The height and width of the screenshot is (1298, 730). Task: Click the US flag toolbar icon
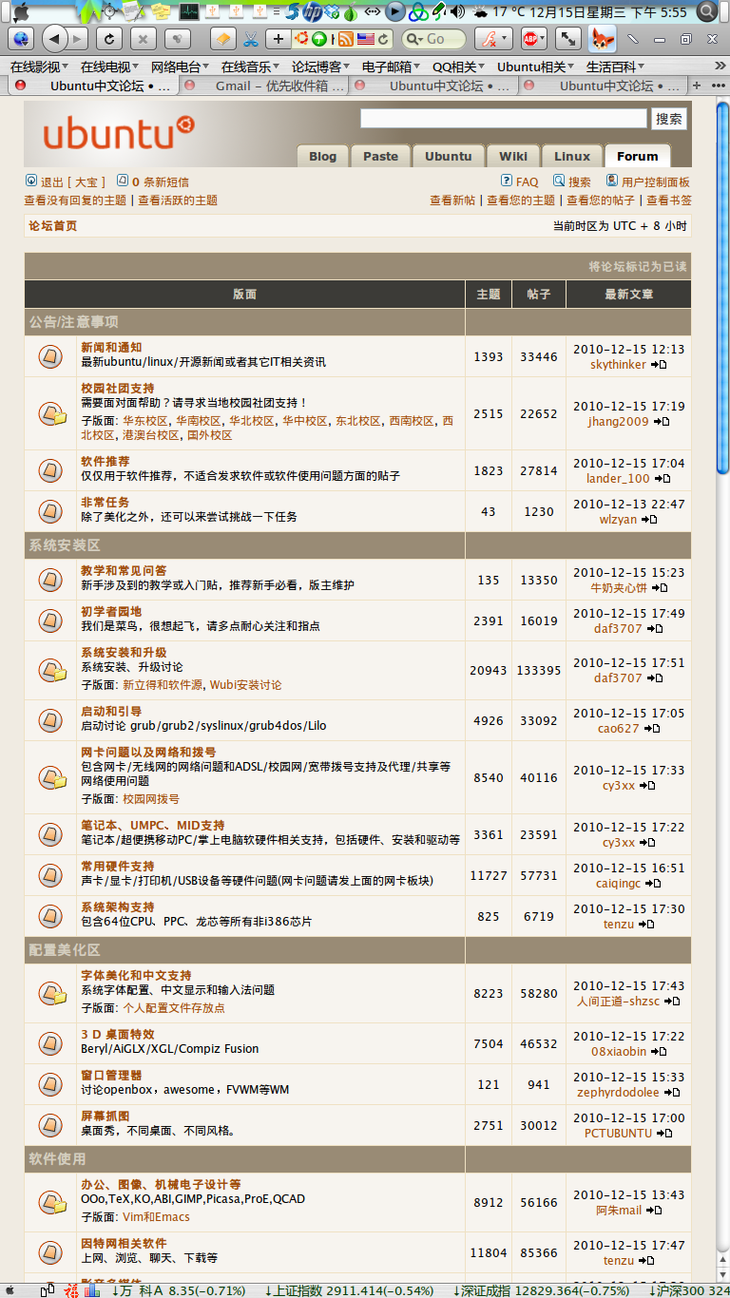pos(366,39)
